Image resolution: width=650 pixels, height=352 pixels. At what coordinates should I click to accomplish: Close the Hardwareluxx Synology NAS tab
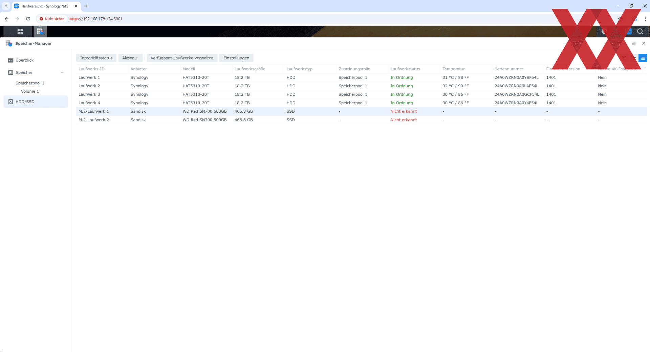76,6
